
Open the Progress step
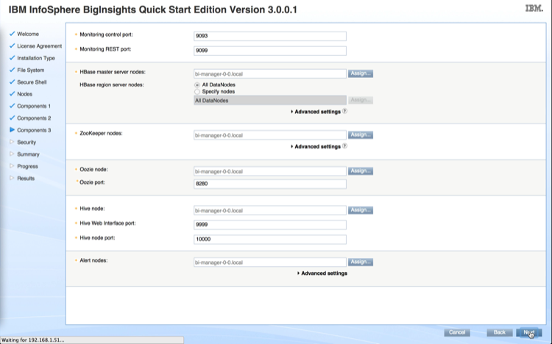click(27, 166)
